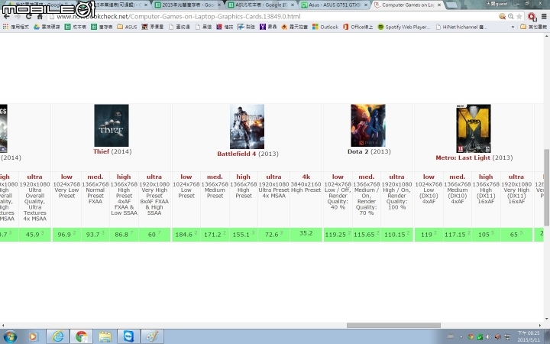
Task: Click the vertical scrollbar thumb
Action: [546, 187]
